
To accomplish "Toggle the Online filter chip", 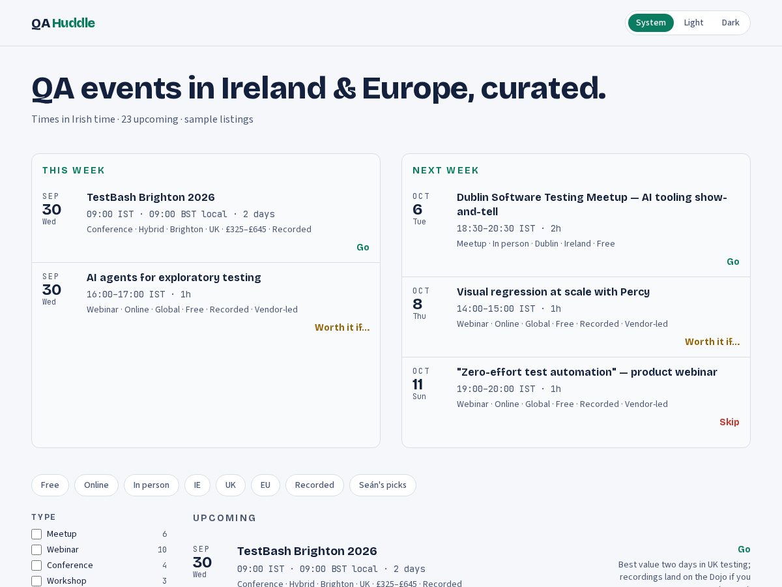I will coord(96,485).
